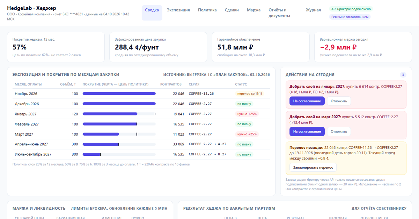Click Запланировать перенос button
Viewport: 419px width, 219px height.
pyautogui.click(x=313, y=167)
